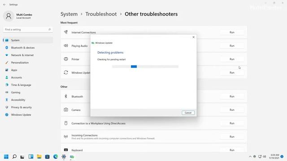The width and height of the screenshot is (287, 161).
Task: Click the Keyboard row icon
Action: pyautogui.click(x=66, y=150)
